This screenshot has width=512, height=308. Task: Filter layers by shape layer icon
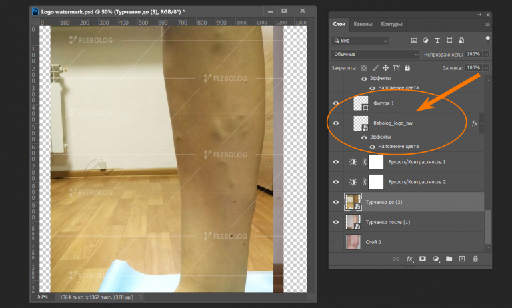449,41
